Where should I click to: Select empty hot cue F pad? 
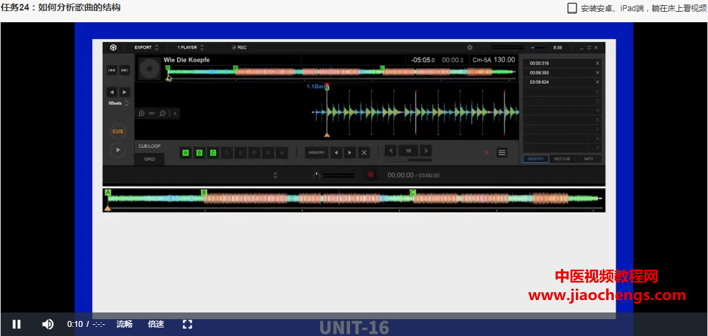coord(254,153)
